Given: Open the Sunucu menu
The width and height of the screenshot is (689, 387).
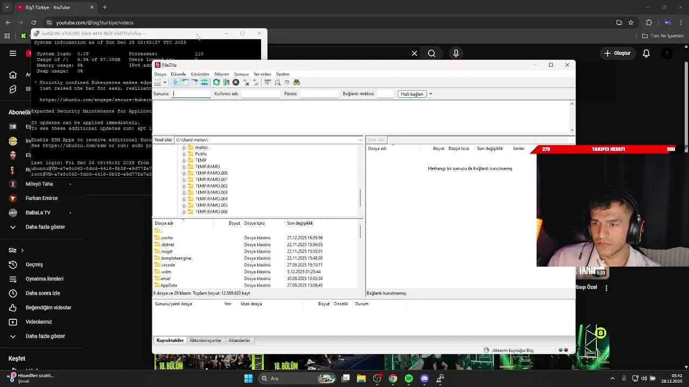Looking at the screenshot, I should 241,74.
